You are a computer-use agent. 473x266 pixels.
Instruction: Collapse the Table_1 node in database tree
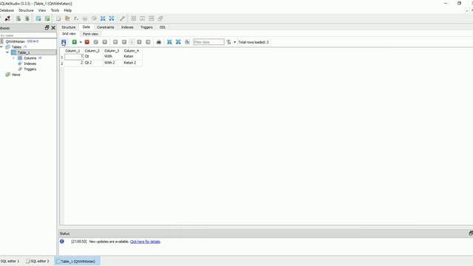(7, 52)
